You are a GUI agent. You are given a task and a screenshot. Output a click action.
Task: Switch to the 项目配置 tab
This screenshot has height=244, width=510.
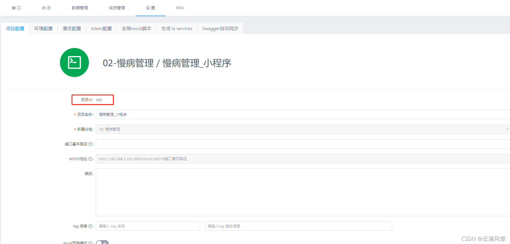click(x=15, y=28)
